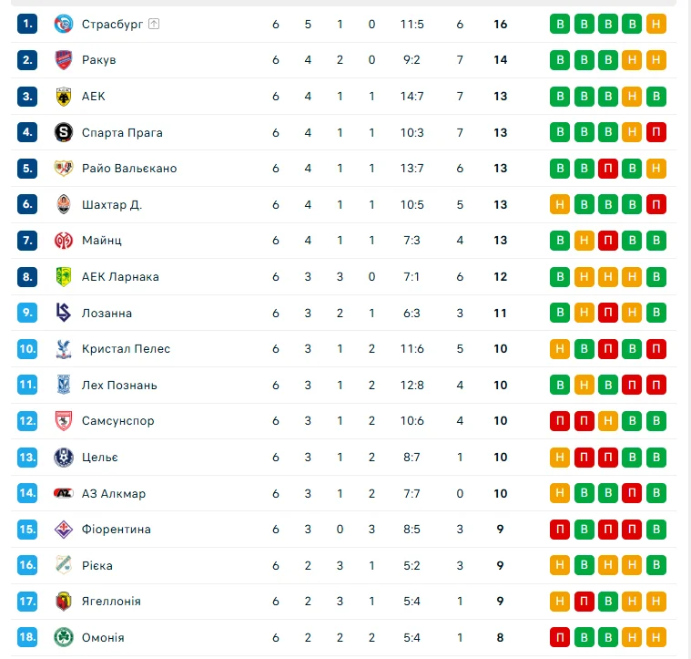691x659 pixels.
Task: Open the АЕК Ларнака team link
Action: [120, 277]
